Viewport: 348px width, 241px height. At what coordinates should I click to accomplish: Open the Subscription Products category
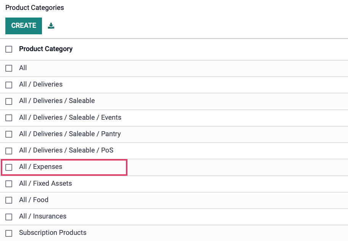click(53, 233)
